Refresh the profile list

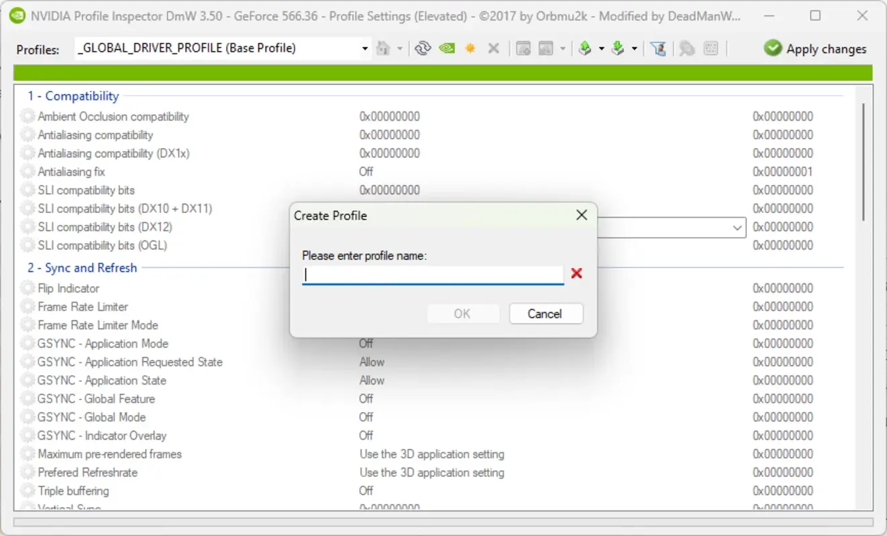[x=423, y=49]
